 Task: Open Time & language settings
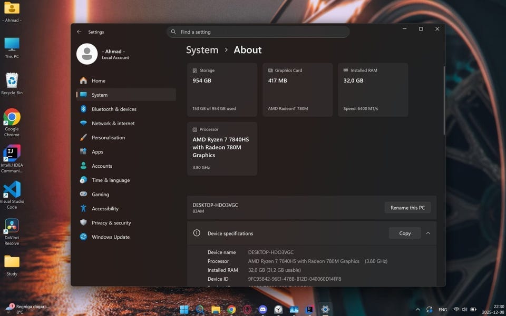[x=110, y=180]
